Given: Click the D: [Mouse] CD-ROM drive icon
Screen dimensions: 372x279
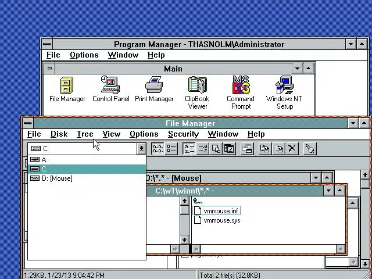Looking at the screenshot, I should [35, 178].
